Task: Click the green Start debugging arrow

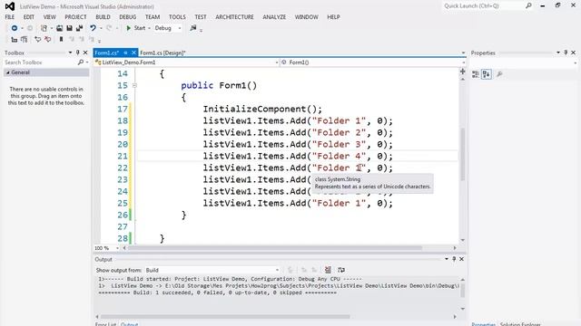Action: coord(129,28)
